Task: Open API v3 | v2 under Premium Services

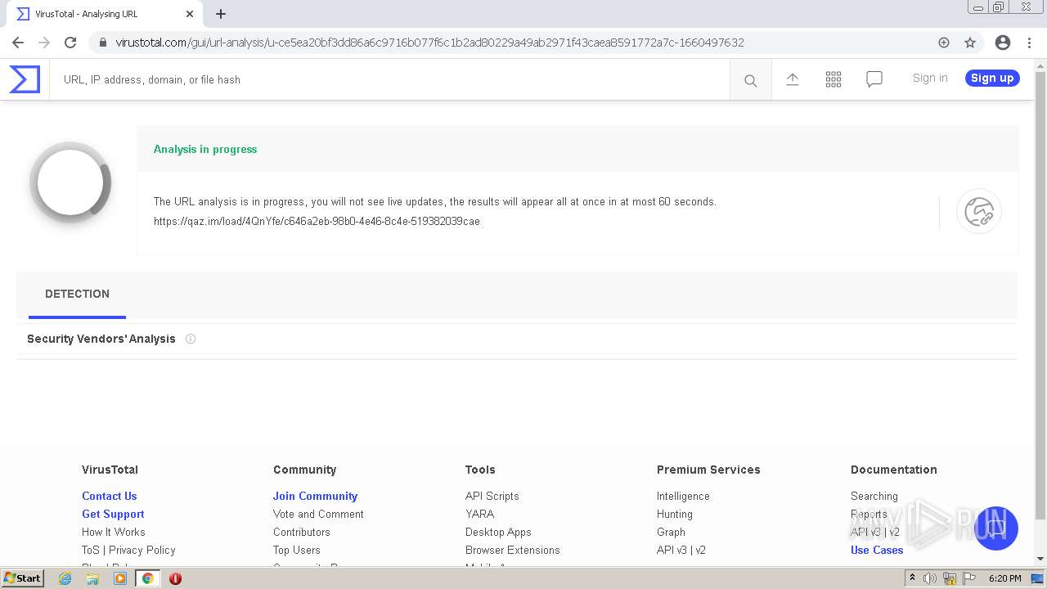Action: [681, 551]
